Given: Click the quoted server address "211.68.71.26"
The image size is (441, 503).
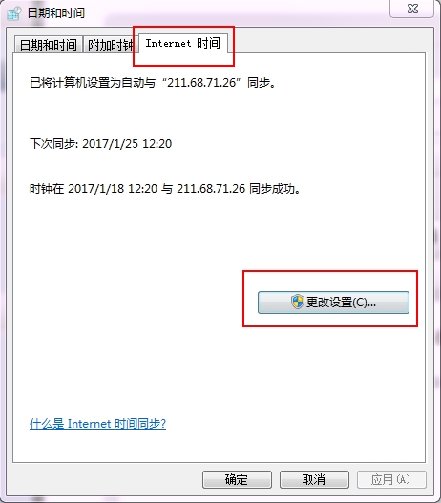Looking at the screenshot, I should [x=201, y=83].
